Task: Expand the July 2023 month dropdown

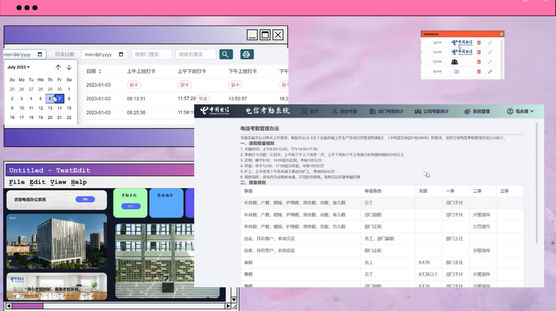Action: click(19, 67)
